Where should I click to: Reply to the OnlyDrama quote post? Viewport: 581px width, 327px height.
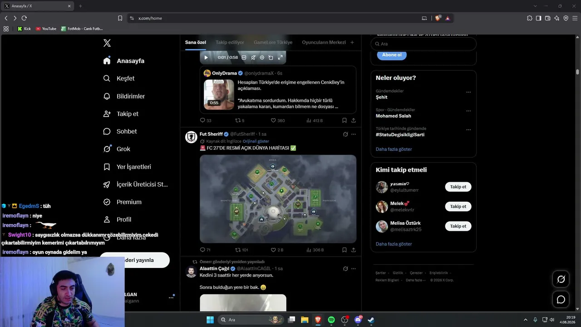tap(206, 120)
